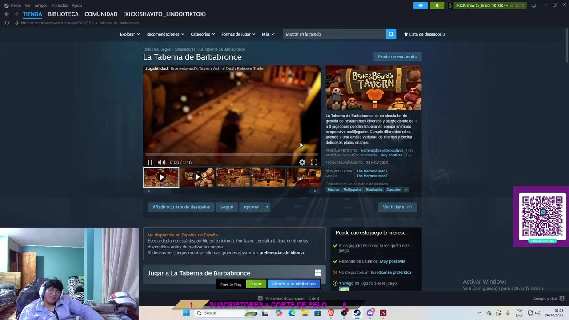This screenshot has height=320, width=569.
Task: Toggle fullscreen for the trailer
Action: [x=314, y=162]
